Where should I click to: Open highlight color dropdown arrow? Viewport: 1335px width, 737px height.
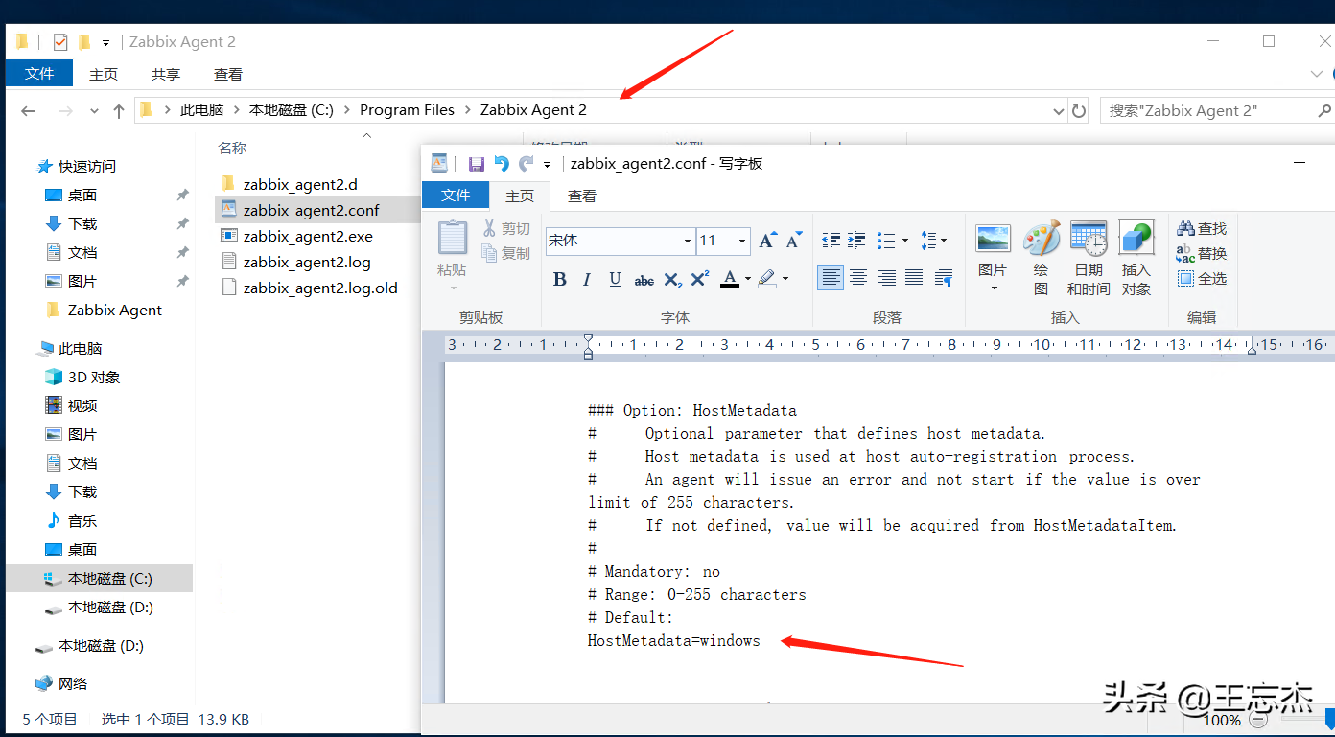click(785, 279)
